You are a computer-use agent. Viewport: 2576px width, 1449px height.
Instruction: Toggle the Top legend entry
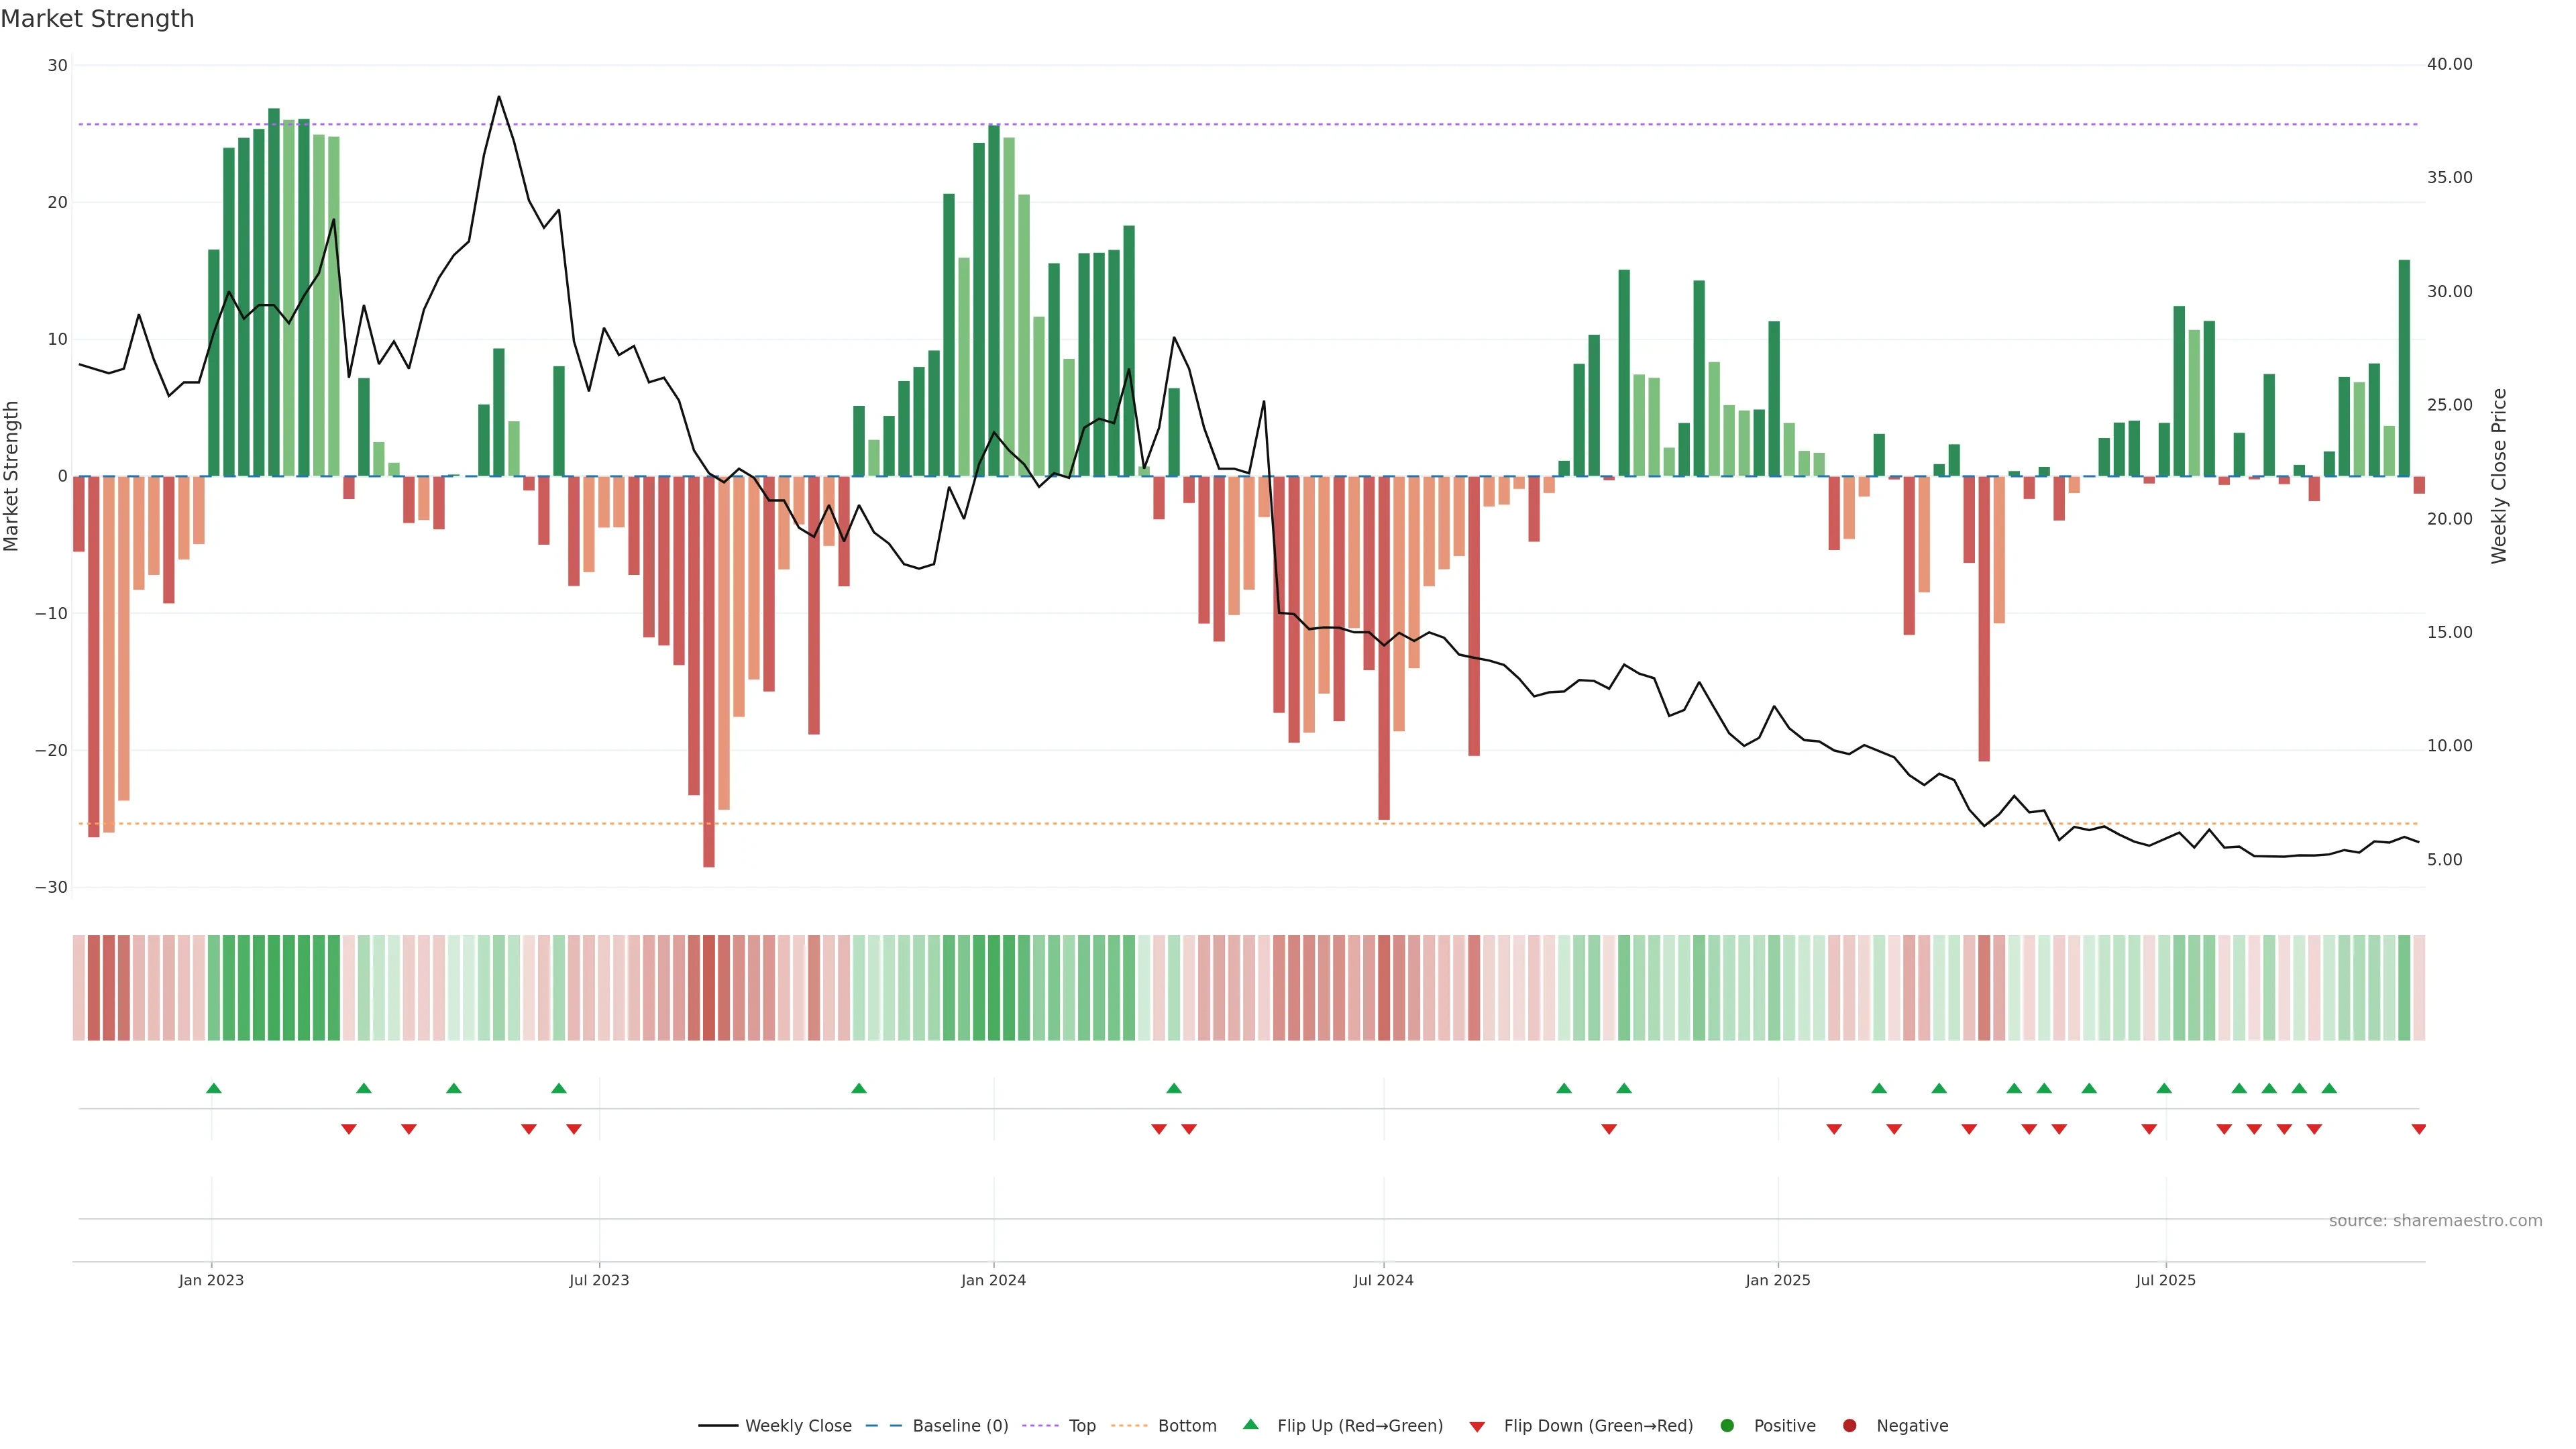point(1082,1426)
